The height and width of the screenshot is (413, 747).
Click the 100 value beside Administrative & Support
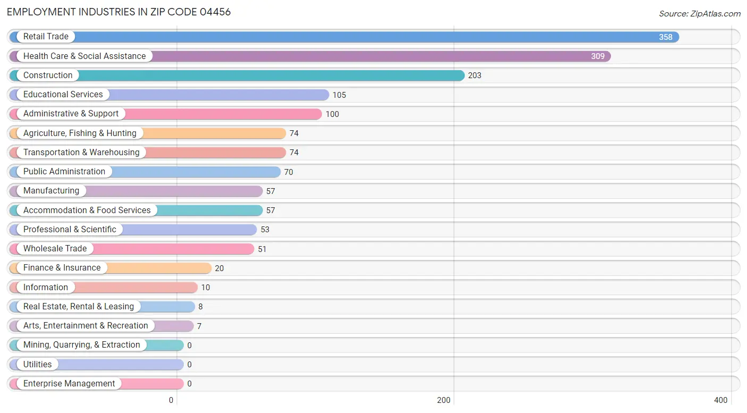point(332,114)
